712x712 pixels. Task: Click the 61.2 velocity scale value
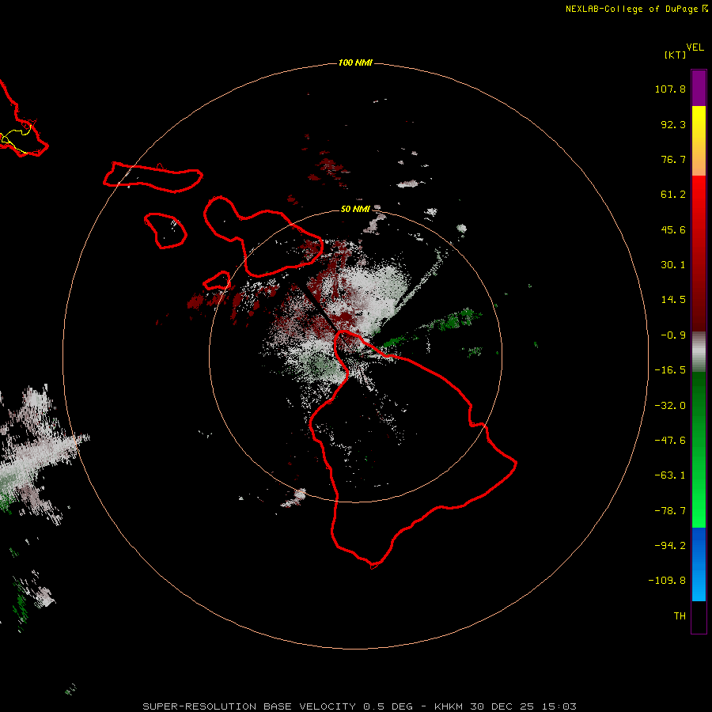pyautogui.click(x=673, y=195)
